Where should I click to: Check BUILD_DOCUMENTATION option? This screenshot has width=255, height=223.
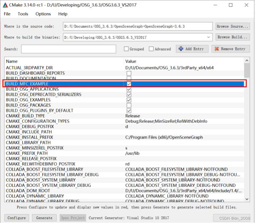(x=129, y=78)
